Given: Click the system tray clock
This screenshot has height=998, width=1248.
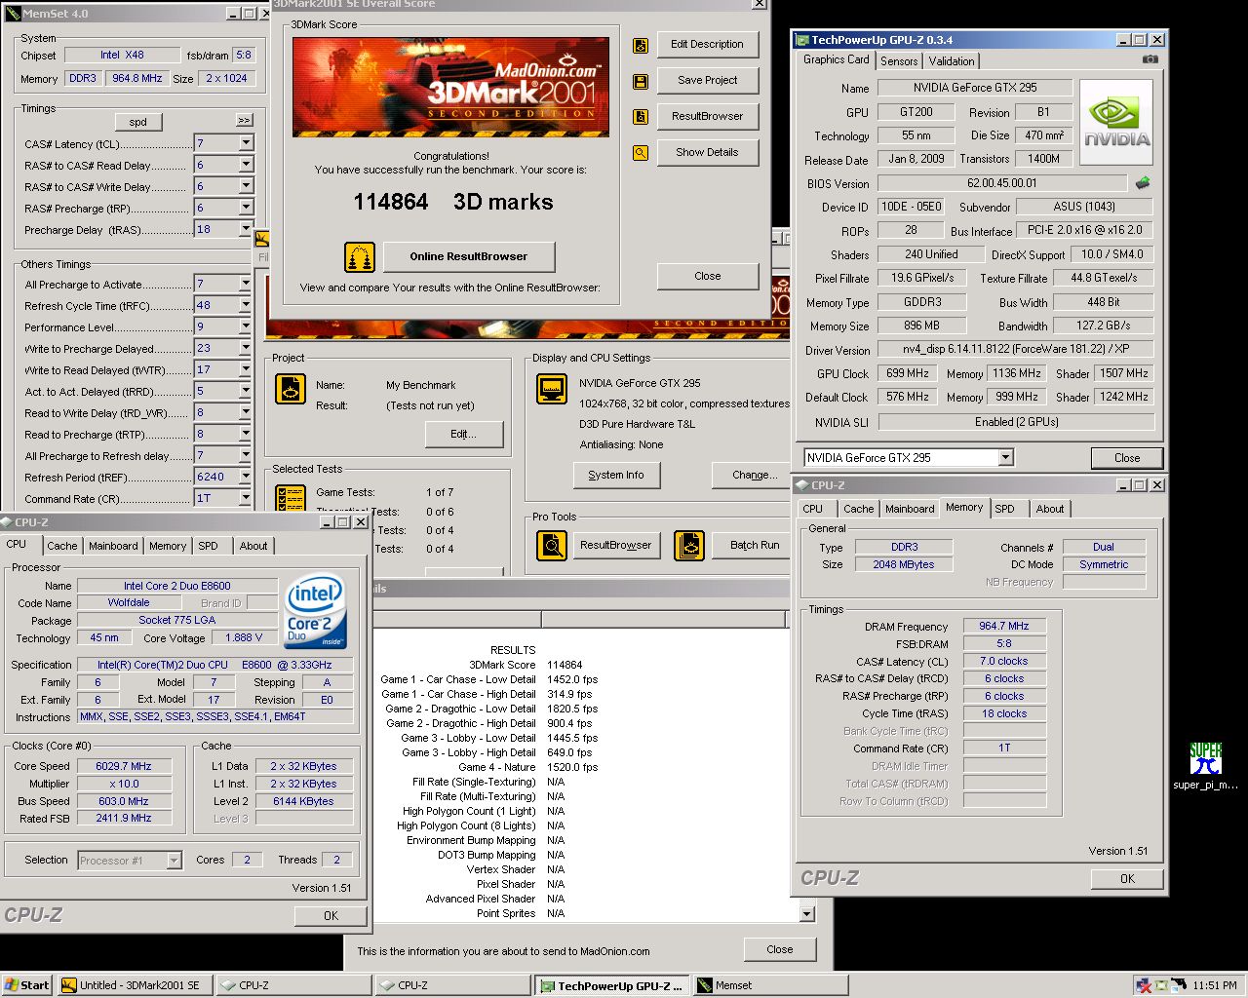Looking at the screenshot, I should 1214,985.
